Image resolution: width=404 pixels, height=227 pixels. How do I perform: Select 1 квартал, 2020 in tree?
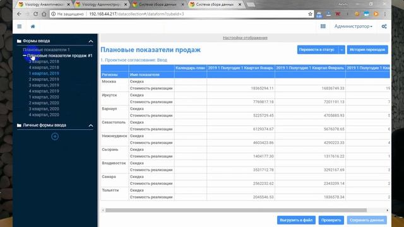pyautogui.click(x=44, y=97)
